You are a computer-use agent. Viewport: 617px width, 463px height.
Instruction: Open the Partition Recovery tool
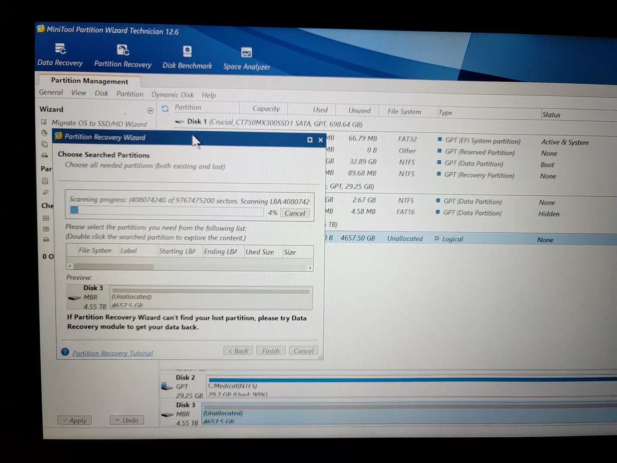pos(123,56)
